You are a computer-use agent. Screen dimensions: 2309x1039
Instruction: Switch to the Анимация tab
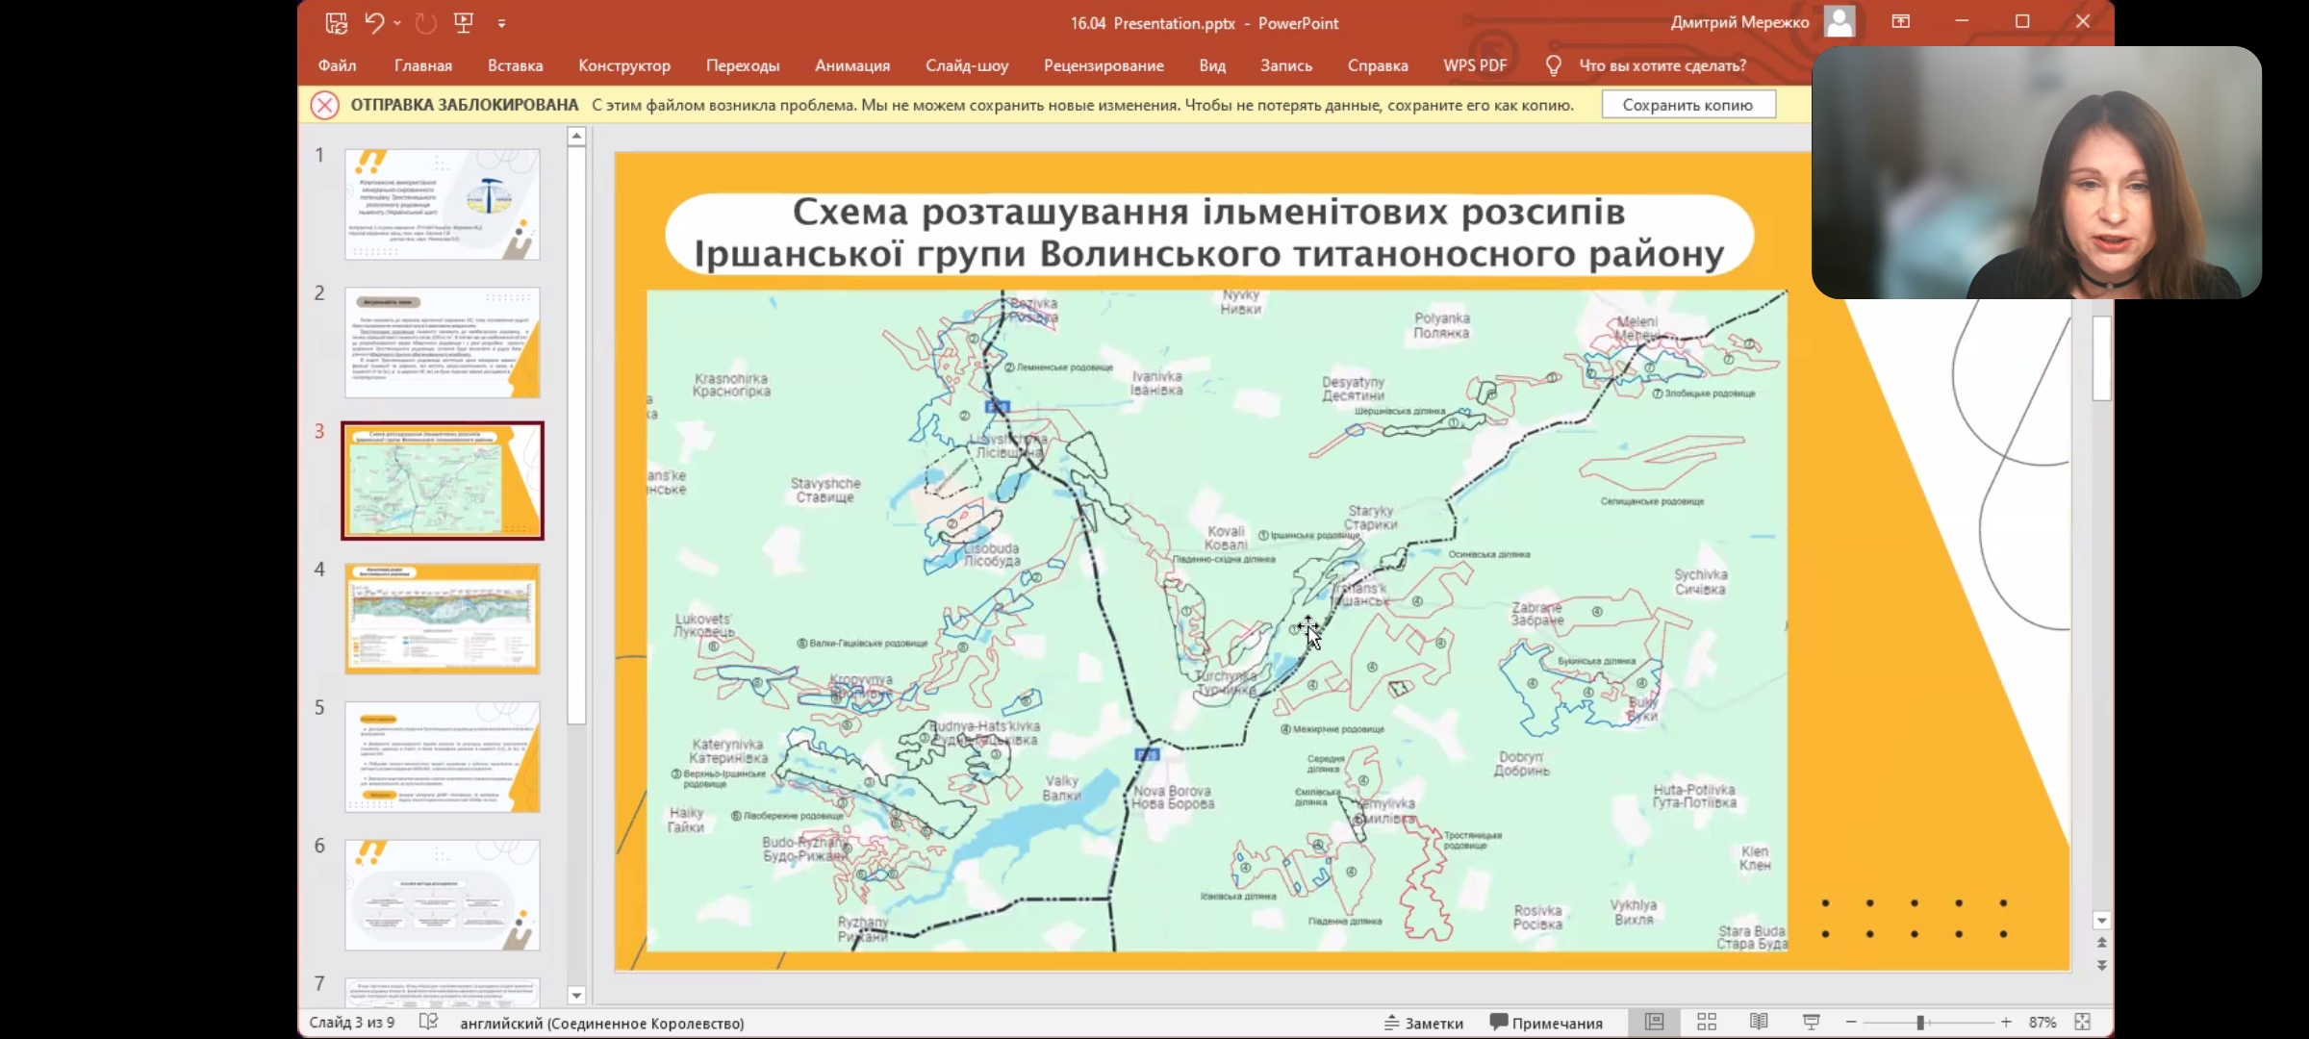pyautogui.click(x=851, y=65)
